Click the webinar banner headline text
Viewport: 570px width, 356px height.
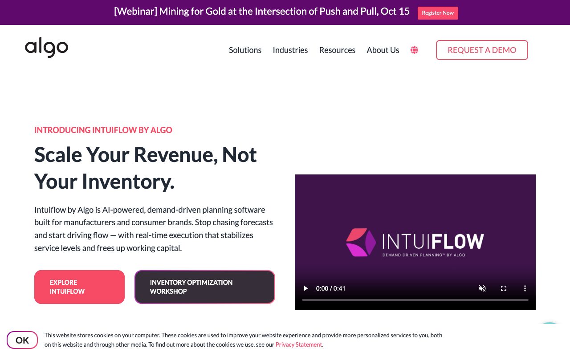[x=262, y=12]
